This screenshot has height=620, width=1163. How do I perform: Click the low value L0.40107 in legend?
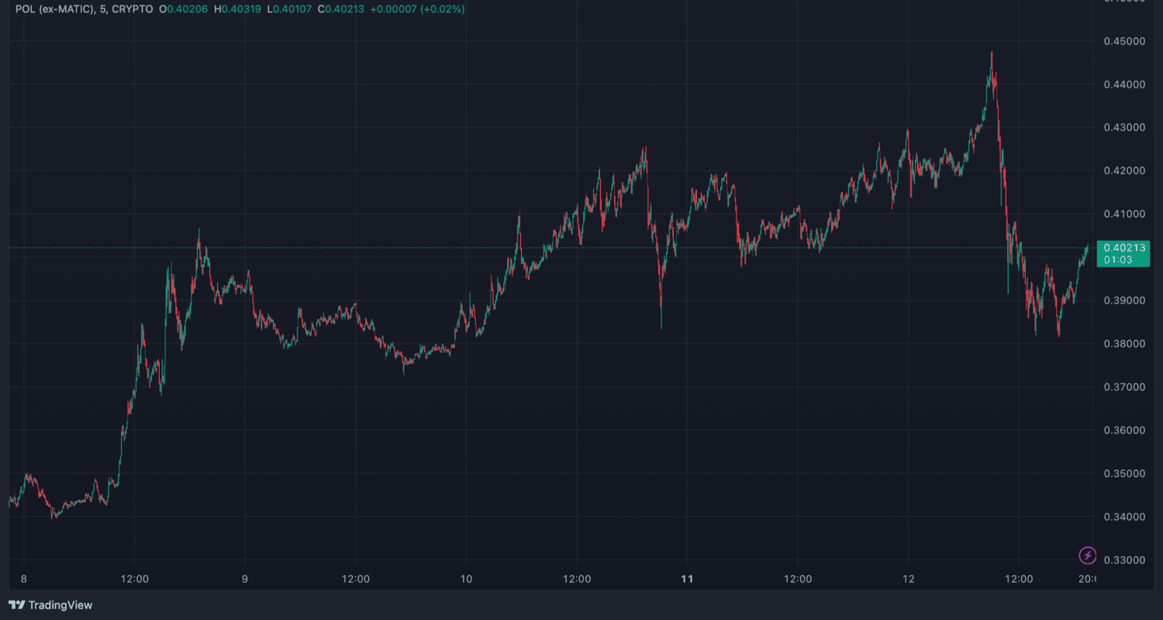coord(289,9)
